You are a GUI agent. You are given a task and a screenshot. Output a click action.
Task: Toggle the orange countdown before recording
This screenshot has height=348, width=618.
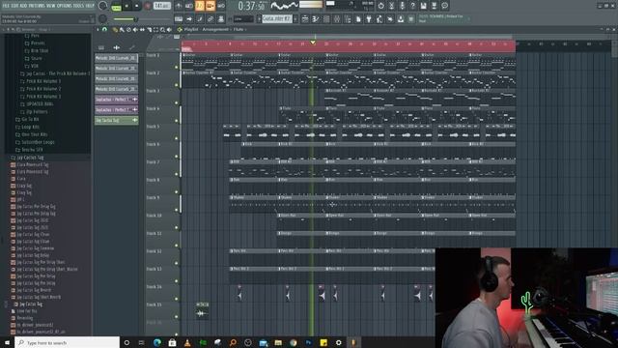(200, 6)
